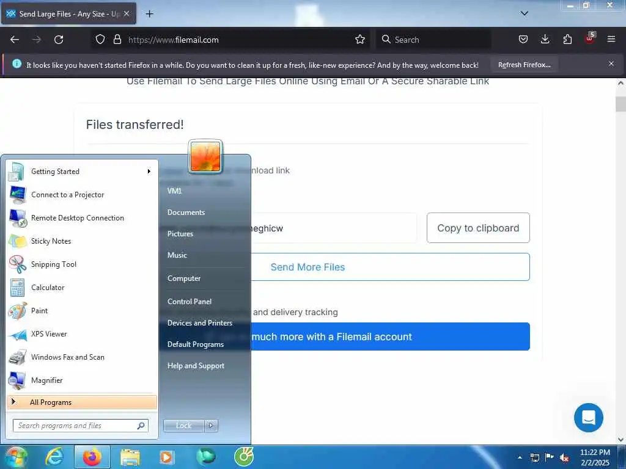Viewport: 626px width, 469px height.
Task: Open the Firefox hamburger menu
Action: pos(611,40)
